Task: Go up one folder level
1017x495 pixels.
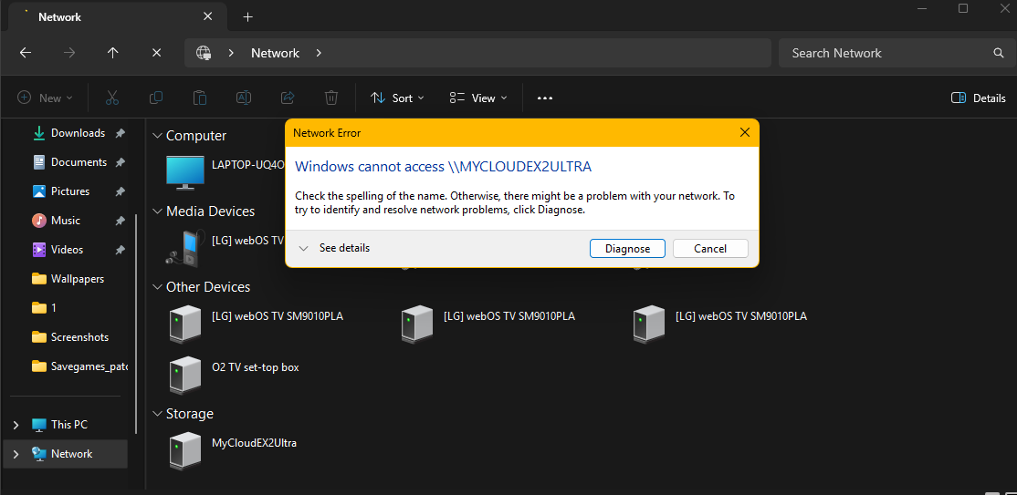Action: point(113,53)
